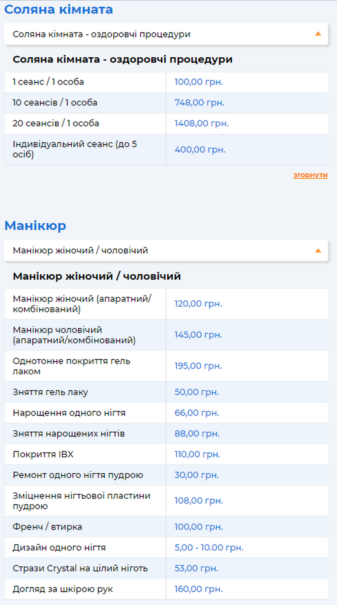
Task: Click the 5,00 - 10.00 грн. price
Action: tap(209, 548)
